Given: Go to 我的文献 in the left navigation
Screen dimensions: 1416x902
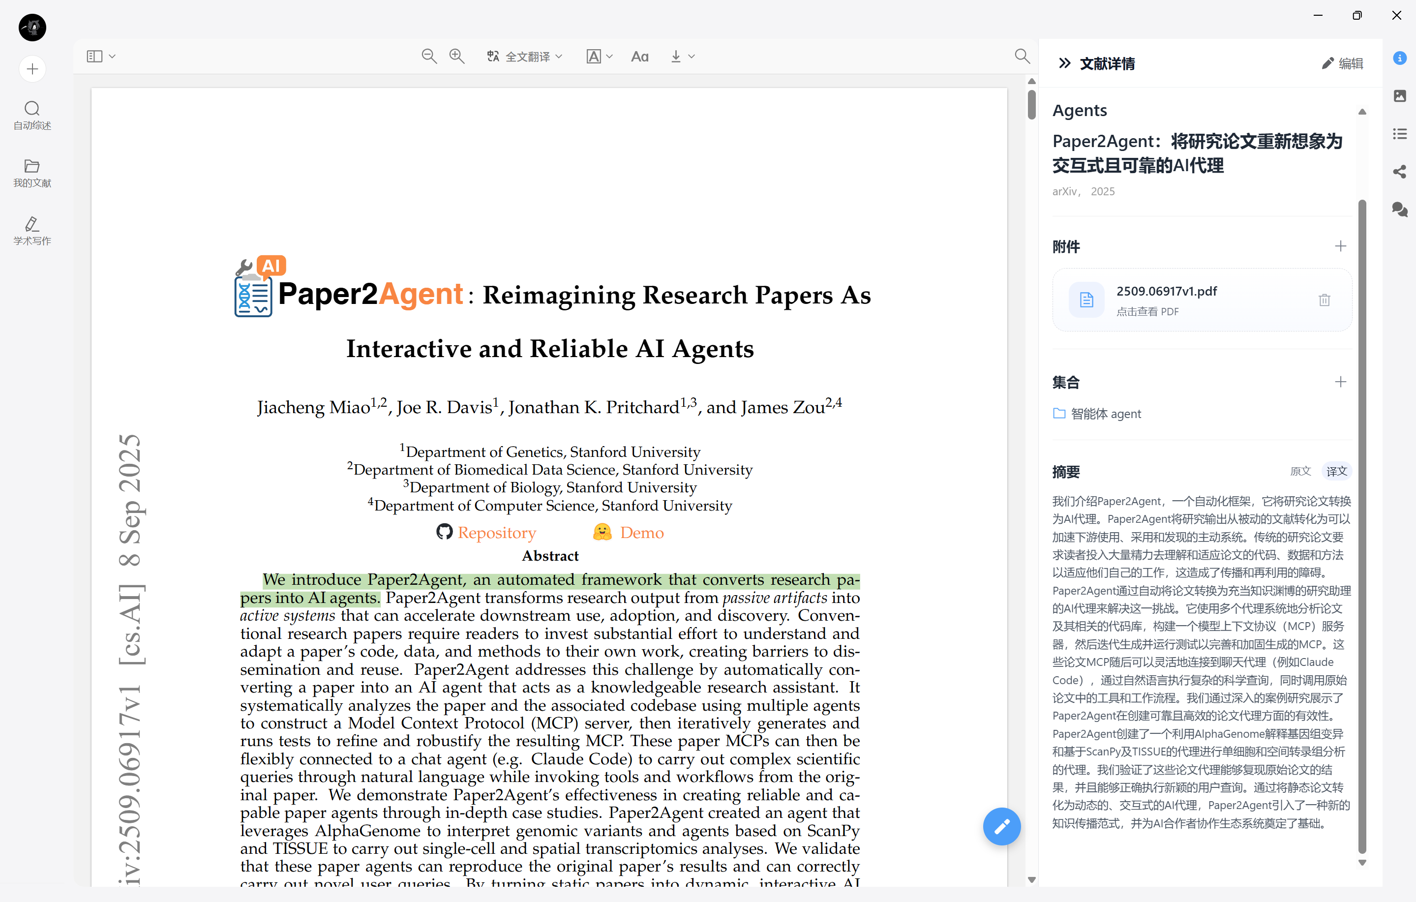Looking at the screenshot, I should [32, 173].
